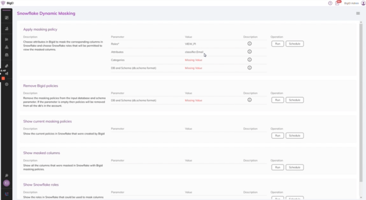Open the dashboard icon in the left sidebar

[6, 17]
